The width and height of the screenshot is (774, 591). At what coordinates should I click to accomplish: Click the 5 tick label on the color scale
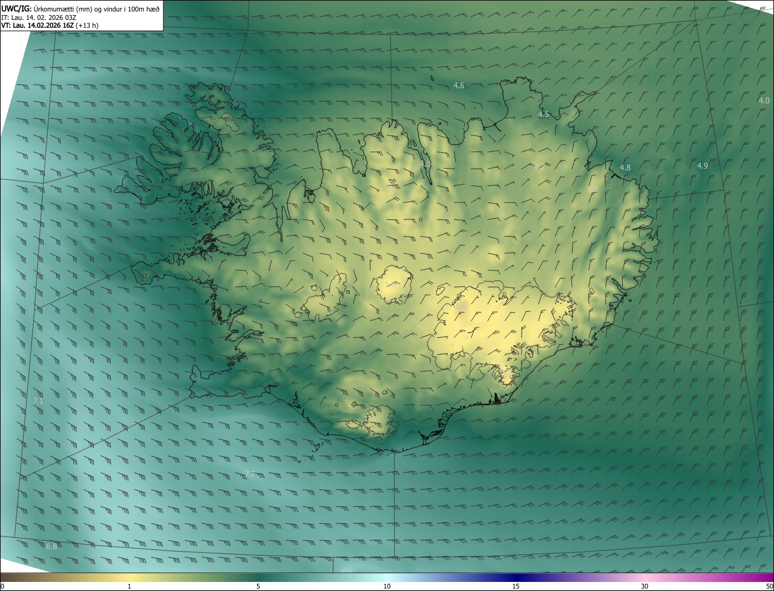(x=258, y=587)
